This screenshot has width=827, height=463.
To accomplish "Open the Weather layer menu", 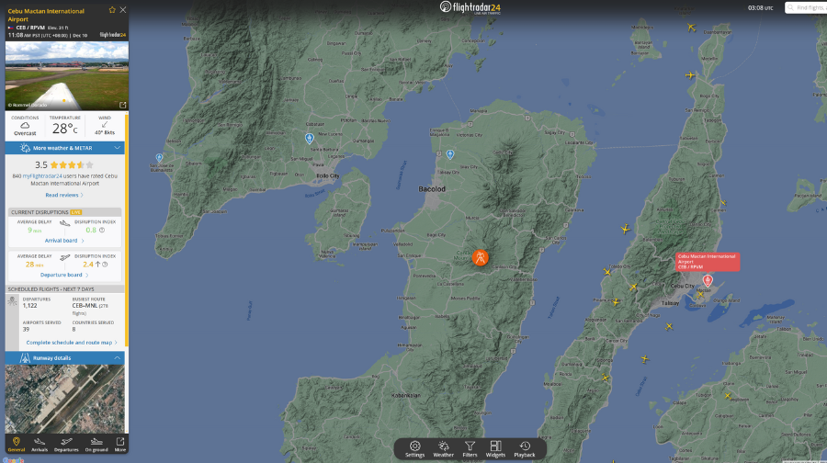I will pyautogui.click(x=443, y=449).
